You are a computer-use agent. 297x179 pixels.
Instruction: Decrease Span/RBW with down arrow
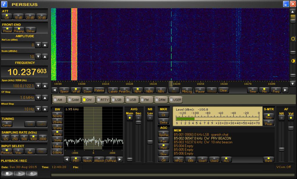point(38,86)
